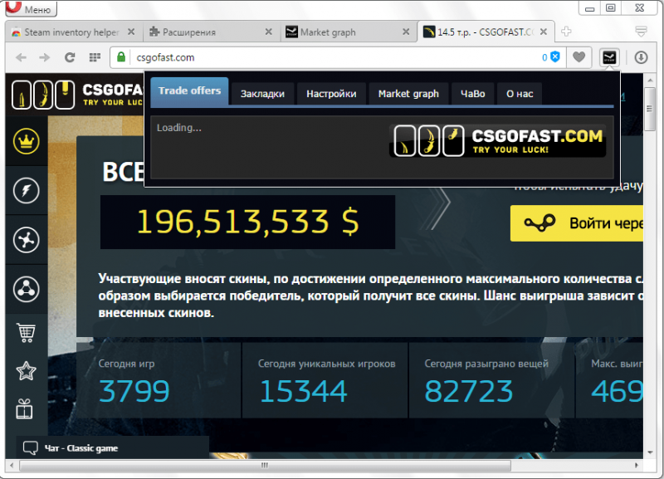Go forward to the next page

pos(45,57)
